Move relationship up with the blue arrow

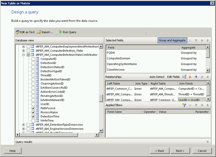[196, 77]
